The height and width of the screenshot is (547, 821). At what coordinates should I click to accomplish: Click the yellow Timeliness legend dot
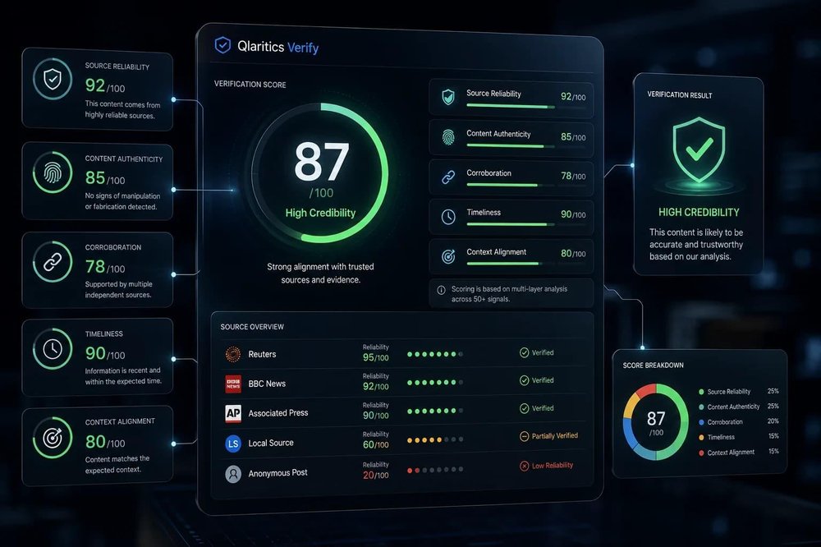coord(701,438)
